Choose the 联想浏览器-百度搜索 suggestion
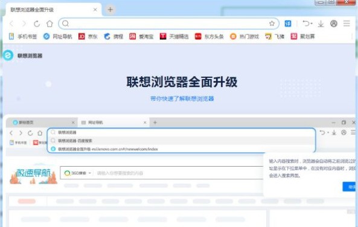358x227 pixels. (182, 141)
